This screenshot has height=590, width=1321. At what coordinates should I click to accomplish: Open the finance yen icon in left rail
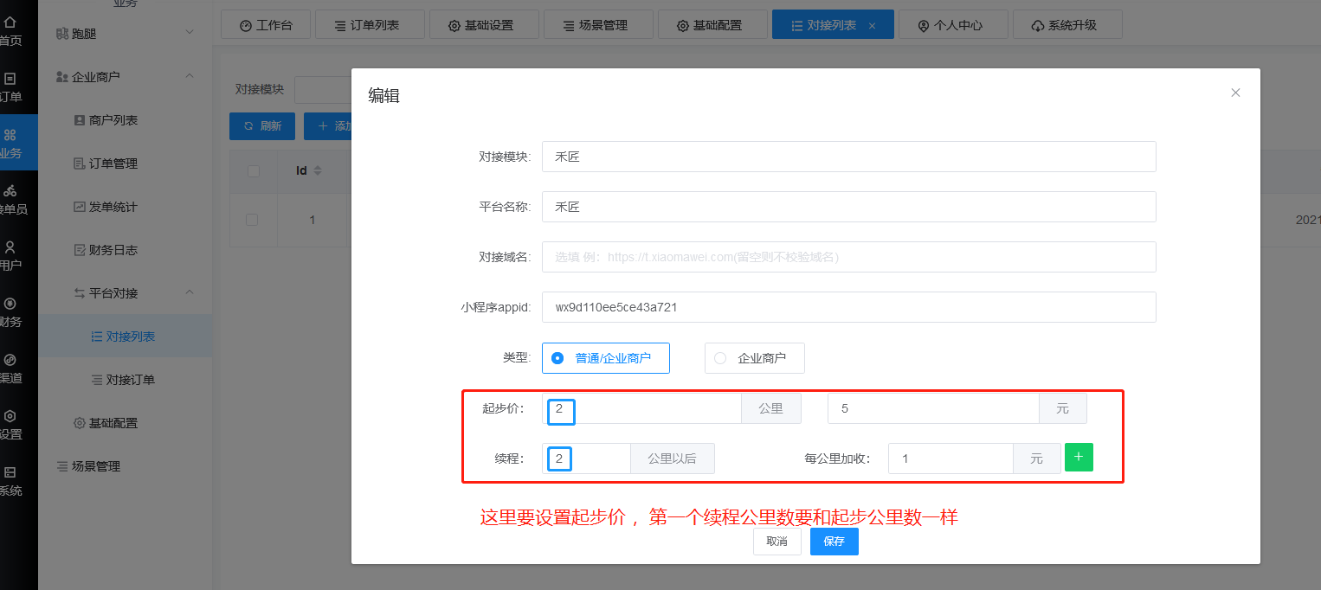pyautogui.click(x=10, y=303)
